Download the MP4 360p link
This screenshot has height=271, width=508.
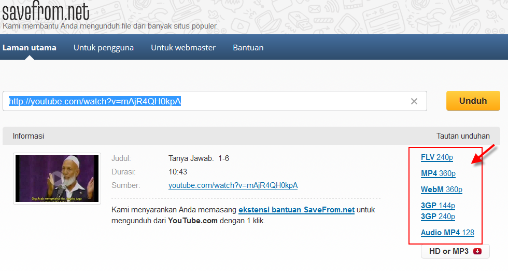pyautogui.click(x=438, y=173)
